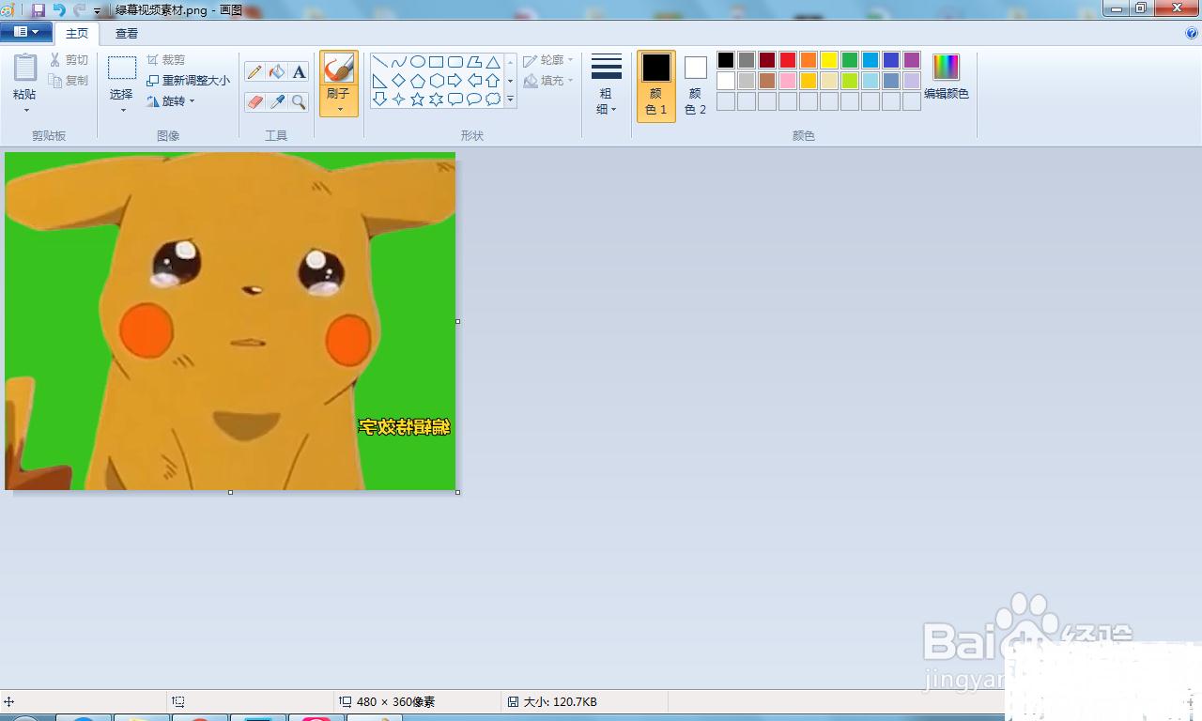Screen dimensions: 1202x721
Task: Switch to the 查看 tab
Action: click(x=127, y=33)
